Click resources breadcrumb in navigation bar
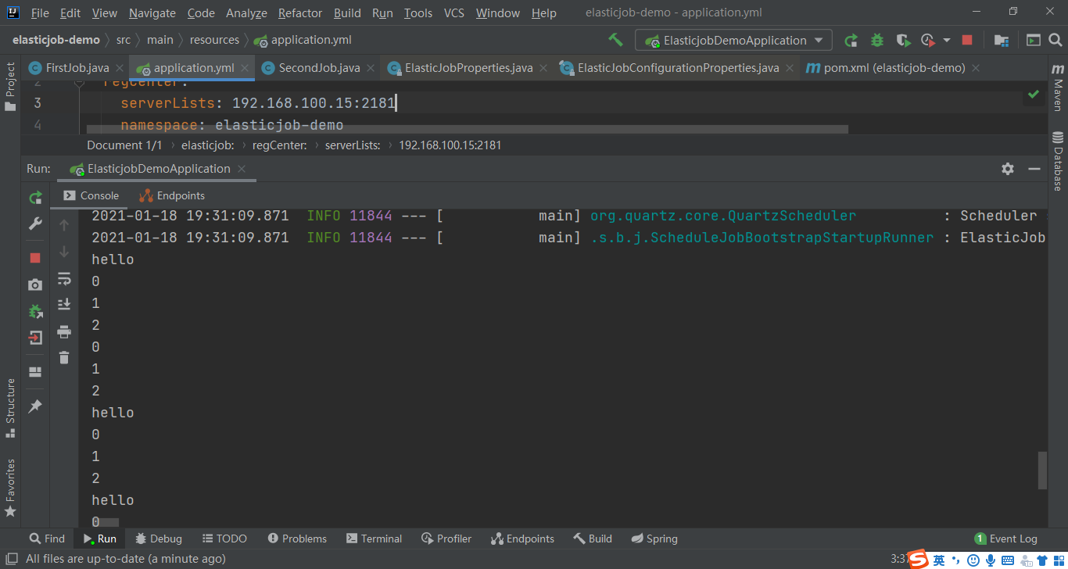This screenshot has width=1068, height=569. 214,40
